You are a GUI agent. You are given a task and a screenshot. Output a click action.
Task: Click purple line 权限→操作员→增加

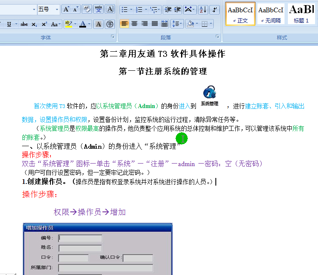(x=89, y=212)
